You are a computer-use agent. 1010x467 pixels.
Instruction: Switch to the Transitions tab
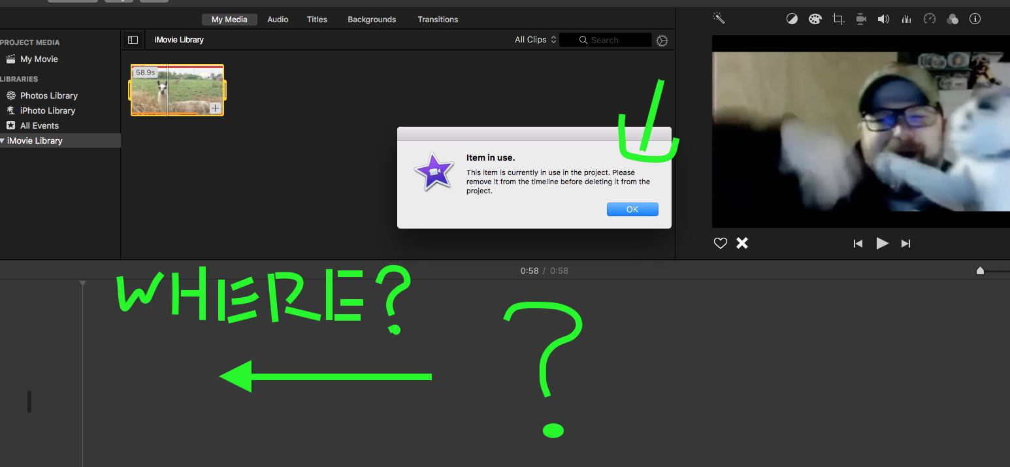click(x=438, y=20)
